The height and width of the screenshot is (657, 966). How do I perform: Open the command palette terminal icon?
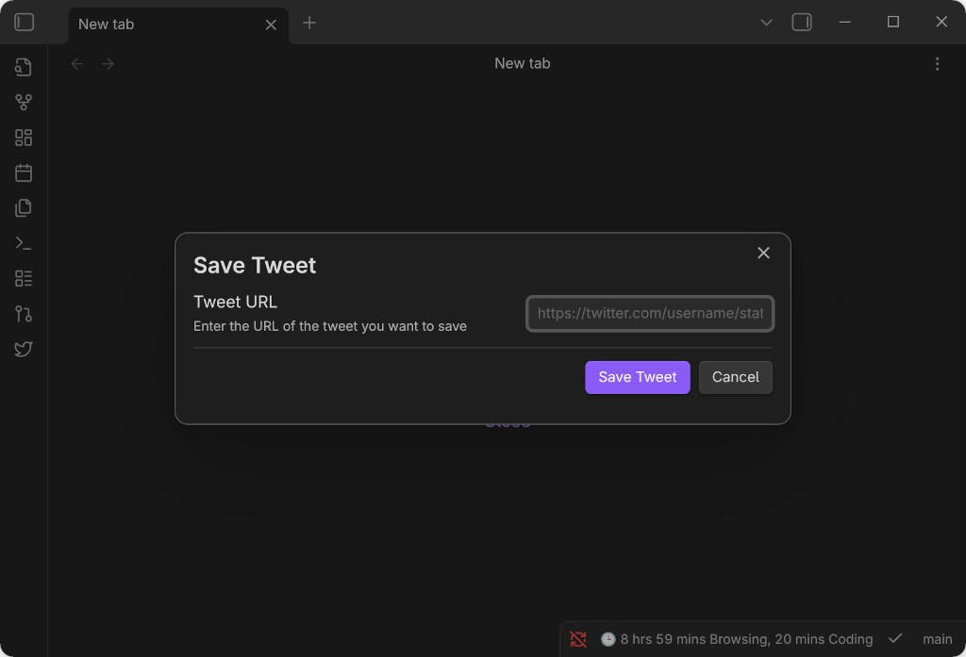click(24, 243)
